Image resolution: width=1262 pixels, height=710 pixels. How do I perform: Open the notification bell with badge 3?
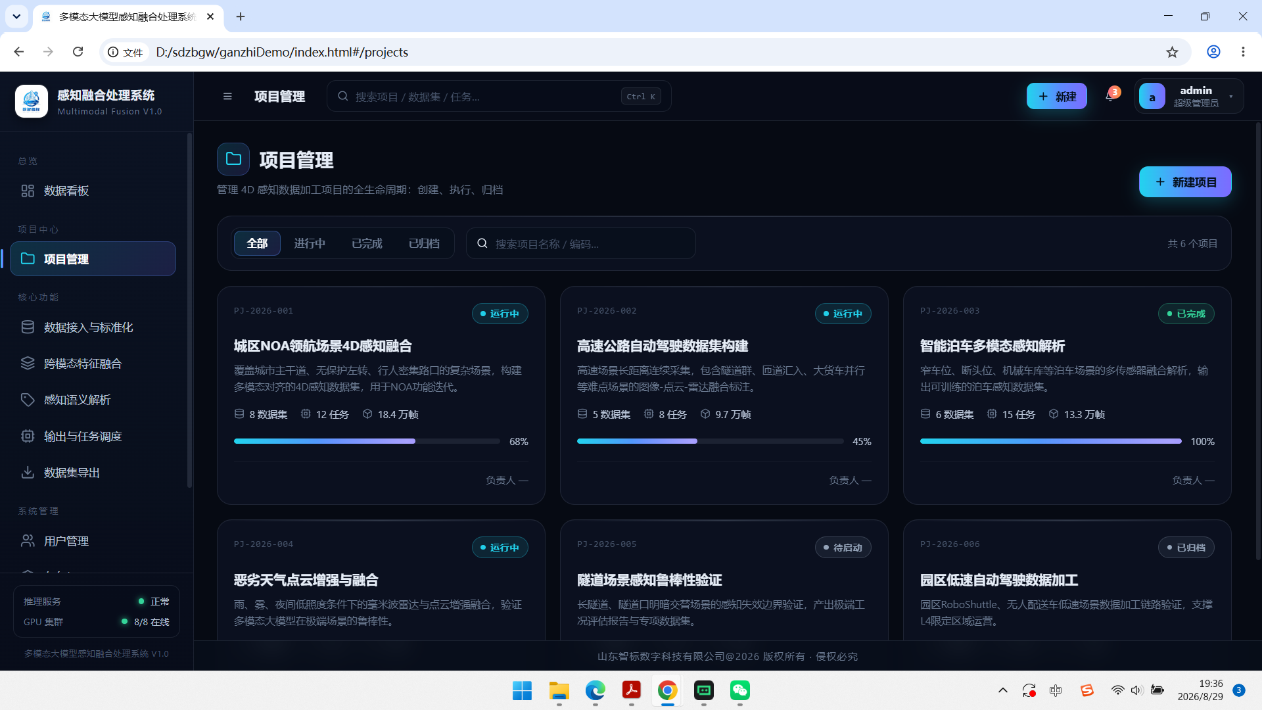[1111, 96]
